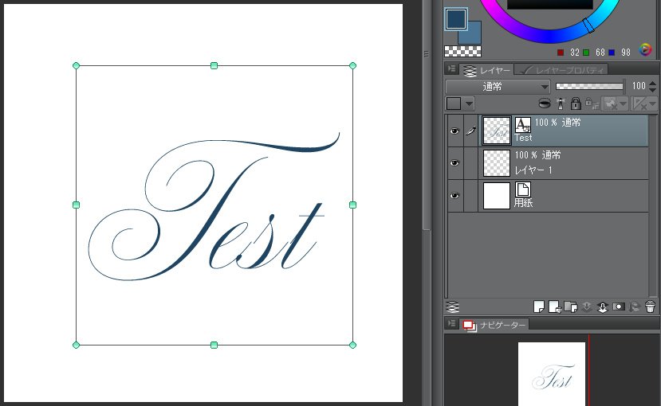Open the layer color palette dropdown arrow
Screen dimensions: 661x406
[x=469, y=103]
